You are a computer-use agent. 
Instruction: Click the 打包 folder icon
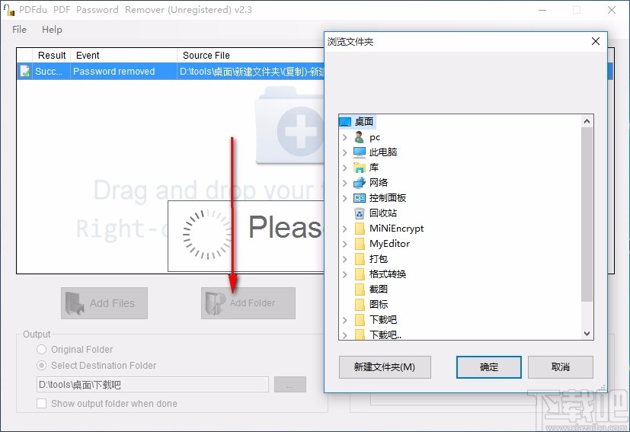click(x=360, y=259)
